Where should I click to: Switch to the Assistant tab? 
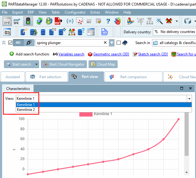[x=13, y=77]
